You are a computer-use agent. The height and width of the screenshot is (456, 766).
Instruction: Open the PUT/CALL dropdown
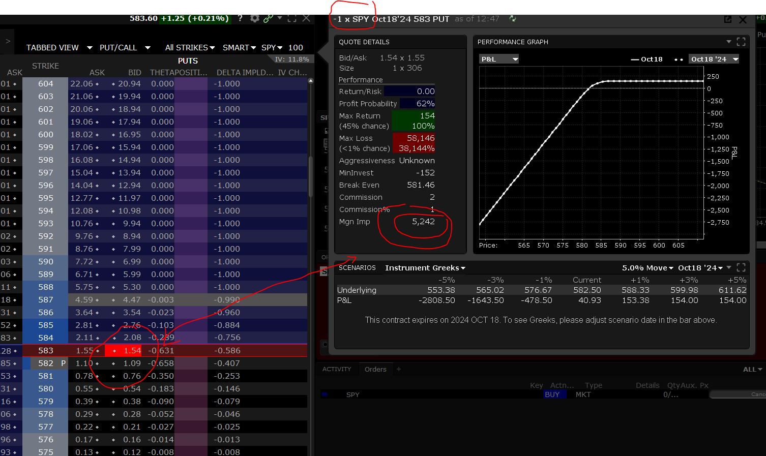point(125,47)
